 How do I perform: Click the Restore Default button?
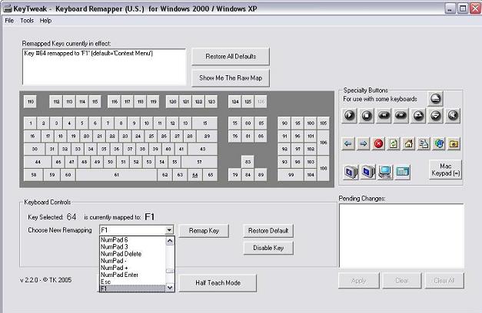[268, 231]
